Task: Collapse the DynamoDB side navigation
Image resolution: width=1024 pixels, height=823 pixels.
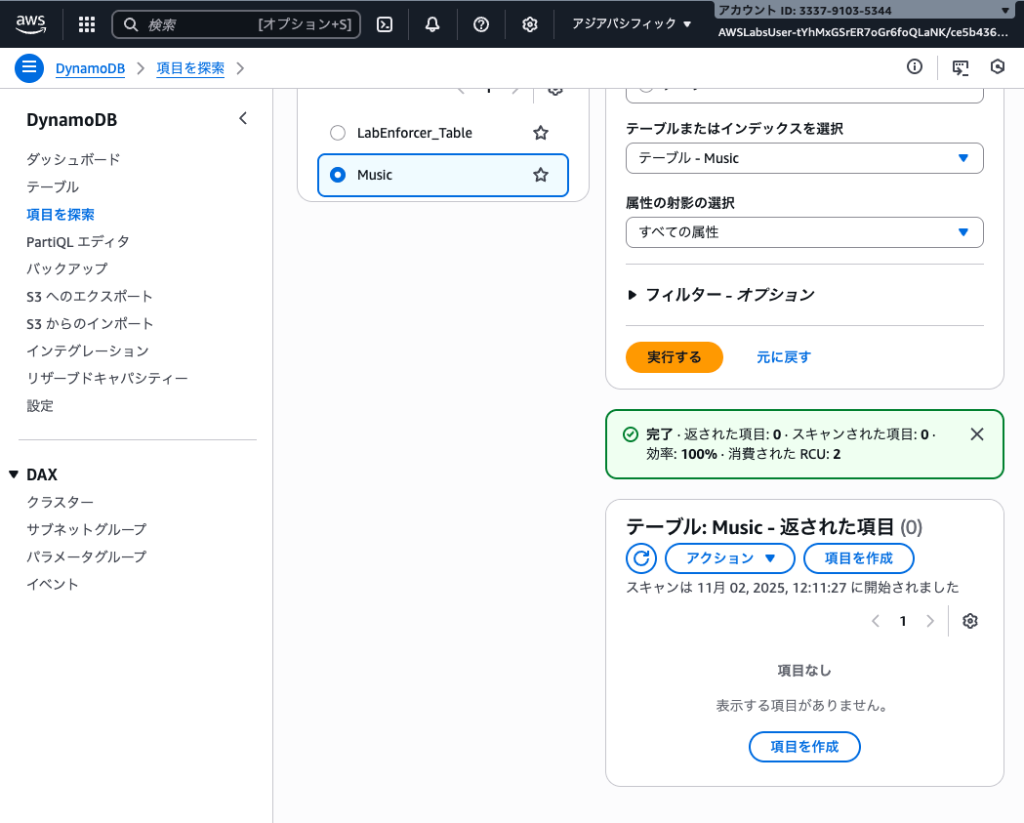Action: pyautogui.click(x=243, y=118)
